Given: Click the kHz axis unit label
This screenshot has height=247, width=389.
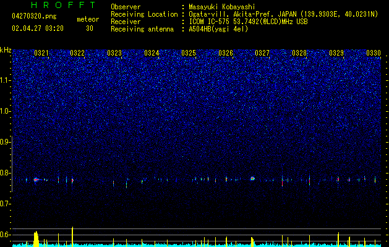Looking at the screenshot, I should [x=6, y=50].
